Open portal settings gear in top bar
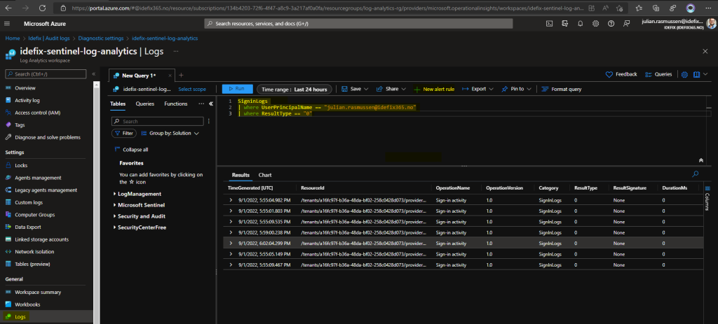Viewport: 718px width, 324px height. point(595,23)
